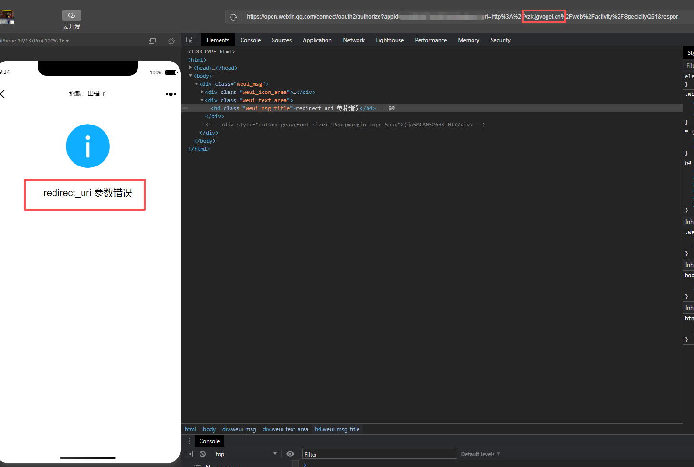694x467 pixels.
Task: Click the ellipsis beside the selected h4 line
Action: point(185,108)
